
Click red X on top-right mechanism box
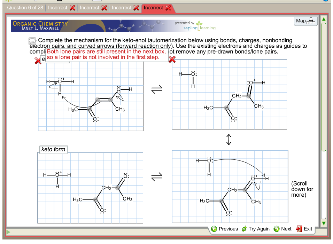click(x=172, y=60)
